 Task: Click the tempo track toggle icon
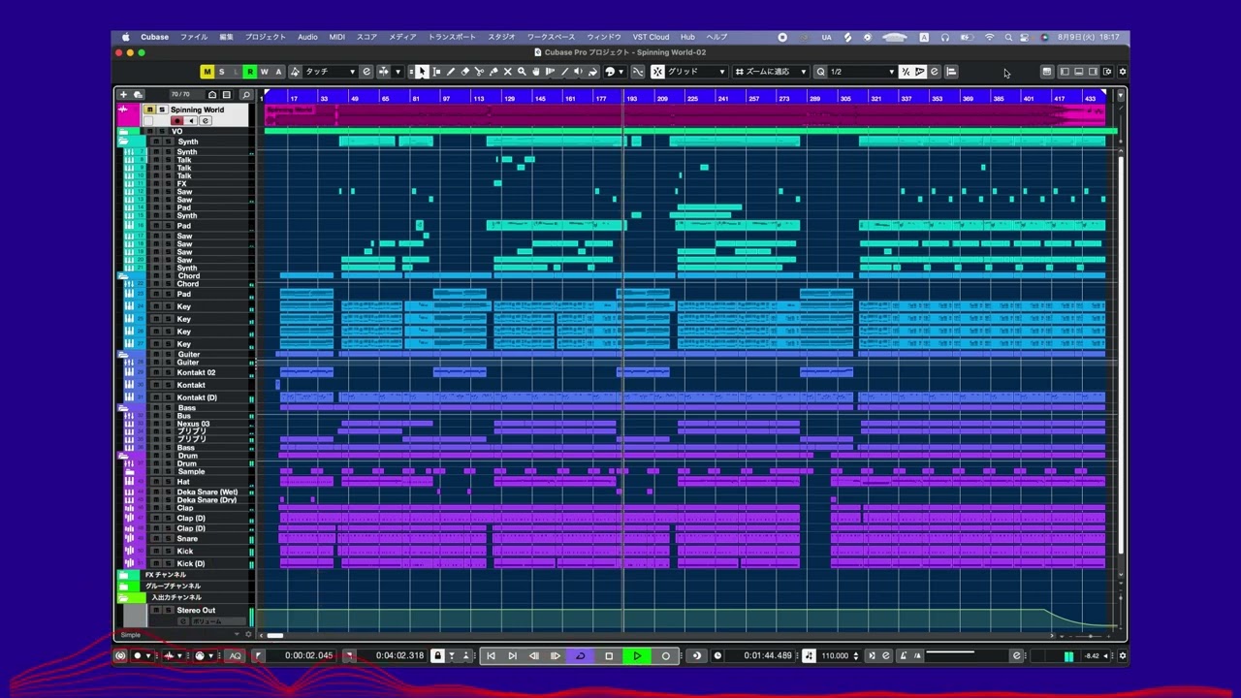(809, 656)
